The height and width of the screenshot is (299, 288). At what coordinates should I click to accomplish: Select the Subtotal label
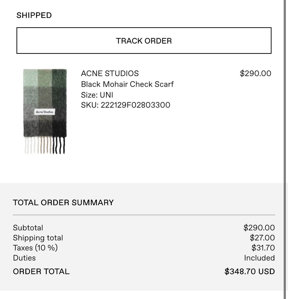(x=28, y=228)
